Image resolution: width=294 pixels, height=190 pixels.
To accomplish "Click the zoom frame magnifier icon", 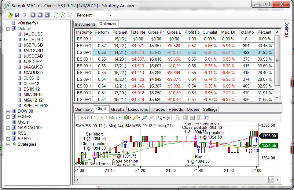I will [x=169, y=118].
